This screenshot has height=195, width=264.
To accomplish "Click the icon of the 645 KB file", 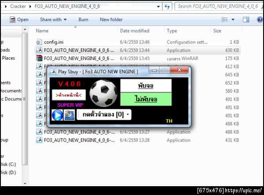I will (x=39, y=75).
